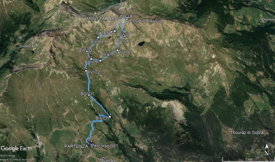275x162 pixels.
Task: Click the BIVIO2 waypoint flag icon
Action: pos(86,70)
